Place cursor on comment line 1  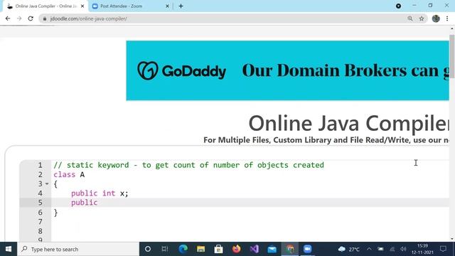point(188,165)
